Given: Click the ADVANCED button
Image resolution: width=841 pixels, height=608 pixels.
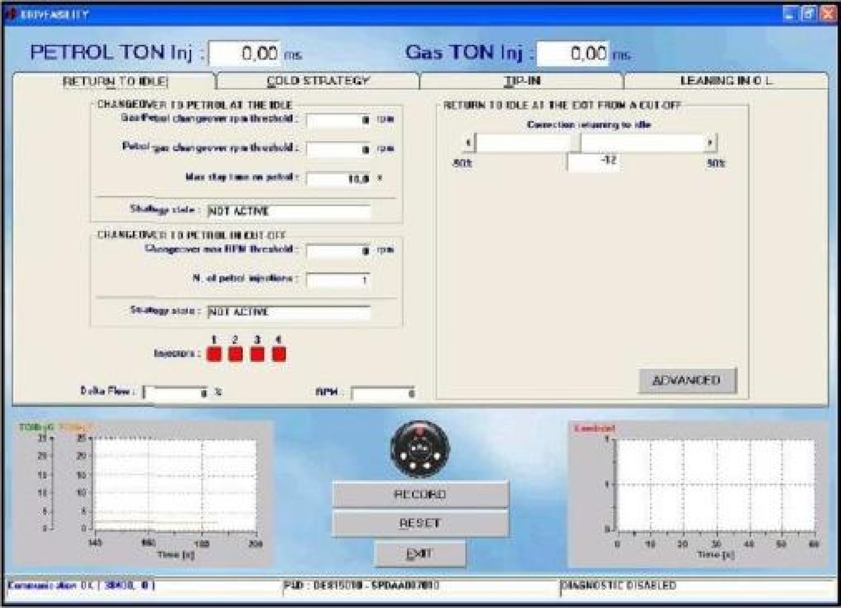Looking at the screenshot, I should 687,380.
